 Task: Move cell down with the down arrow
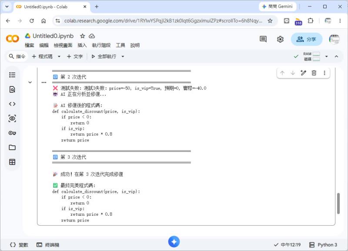coord(293,73)
